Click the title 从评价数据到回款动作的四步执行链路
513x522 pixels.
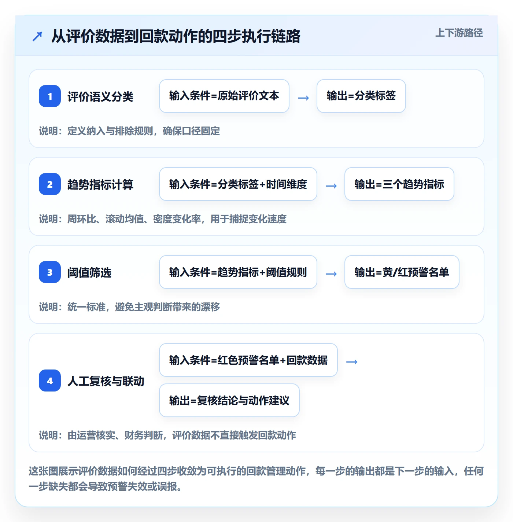point(176,36)
